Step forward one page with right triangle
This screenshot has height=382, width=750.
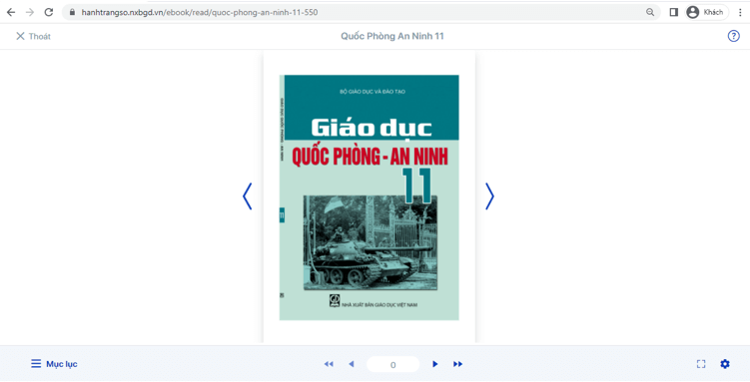click(x=434, y=364)
